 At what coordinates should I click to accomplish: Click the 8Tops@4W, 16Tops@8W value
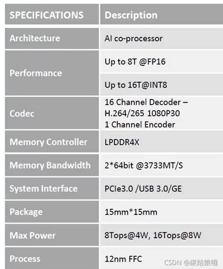pyautogui.click(x=153, y=235)
